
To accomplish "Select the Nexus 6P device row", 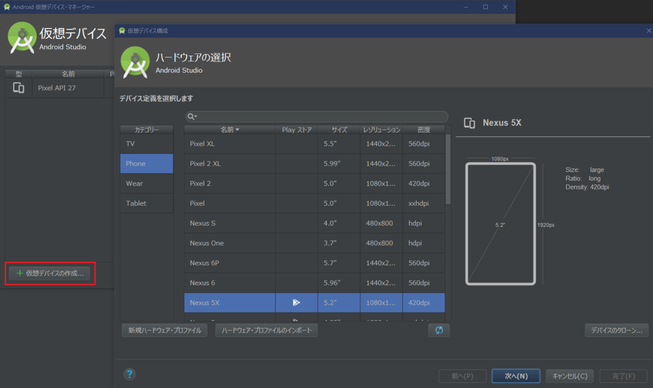I will (x=314, y=263).
